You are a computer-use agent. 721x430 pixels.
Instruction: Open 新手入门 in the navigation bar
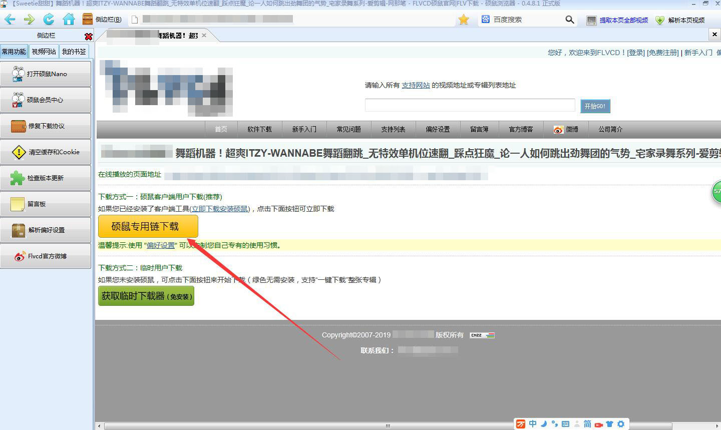point(304,129)
